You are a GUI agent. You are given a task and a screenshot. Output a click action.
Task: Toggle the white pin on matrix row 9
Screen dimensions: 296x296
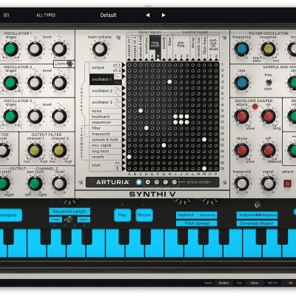[141, 111]
